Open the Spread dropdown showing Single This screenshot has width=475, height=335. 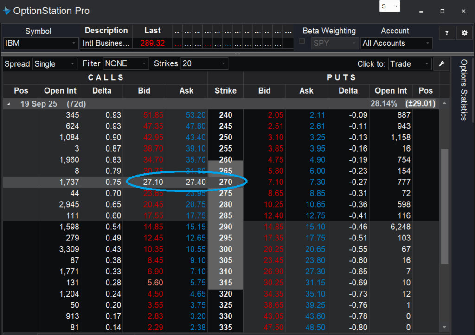[x=55, y=64]
